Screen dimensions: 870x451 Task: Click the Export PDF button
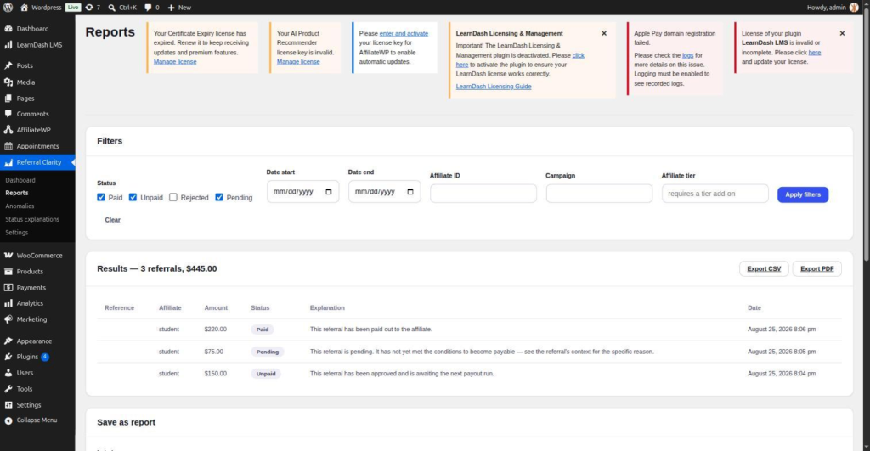pyautogui.click(x=816, y=268)
